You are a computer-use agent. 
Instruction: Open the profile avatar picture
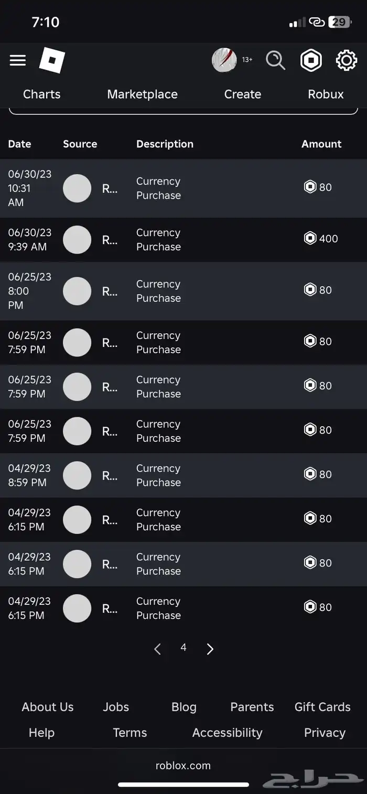[224, 60]
